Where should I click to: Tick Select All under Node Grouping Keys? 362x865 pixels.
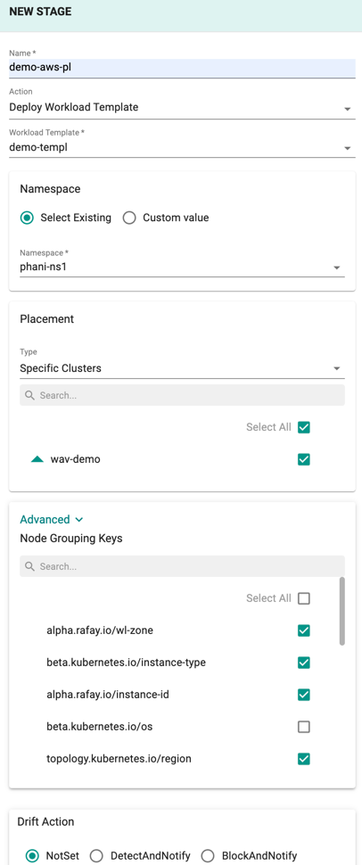[303, 598]
